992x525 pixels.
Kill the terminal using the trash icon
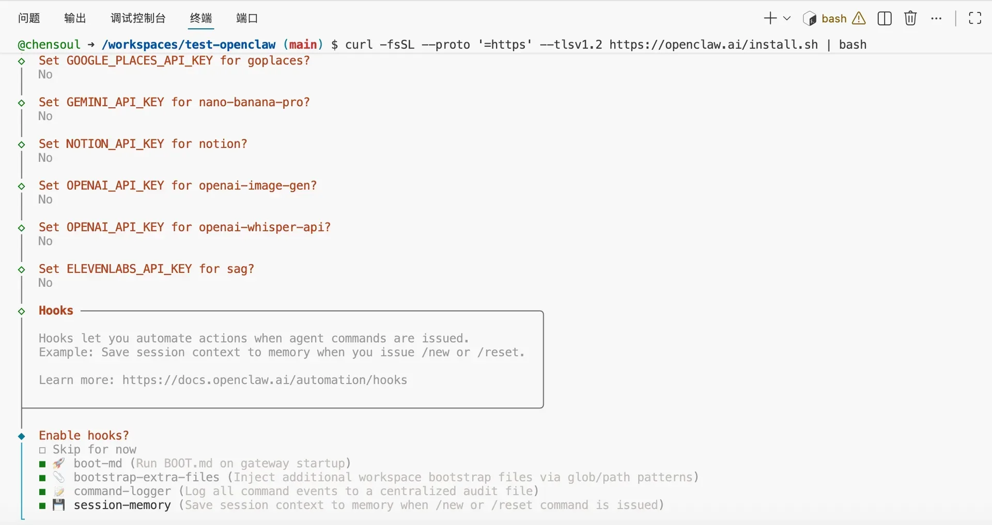910,18
